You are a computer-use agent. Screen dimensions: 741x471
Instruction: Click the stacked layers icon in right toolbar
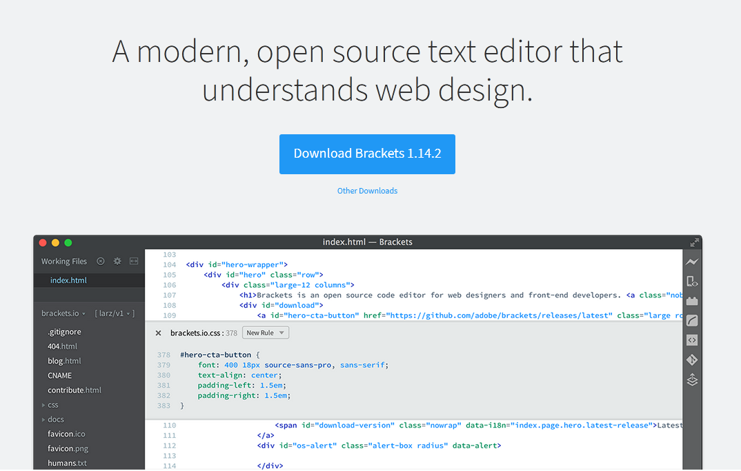point(692,379)
